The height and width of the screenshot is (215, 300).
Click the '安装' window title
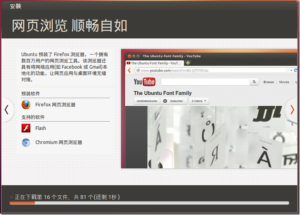[16, 6]
